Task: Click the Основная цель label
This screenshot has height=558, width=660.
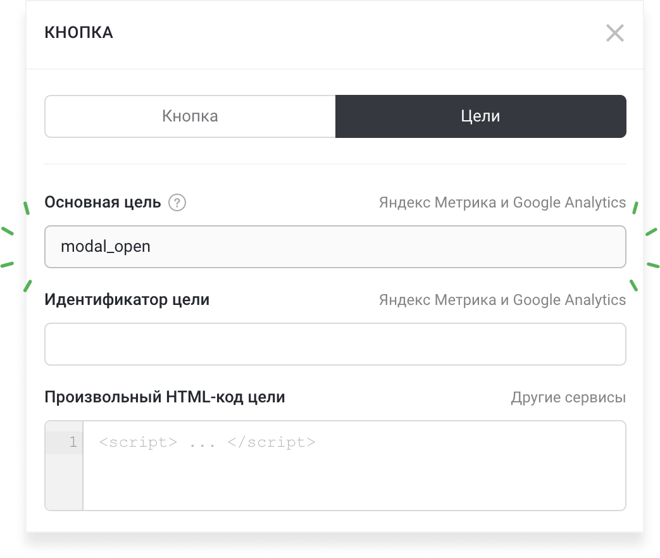Action: (103, 202)
